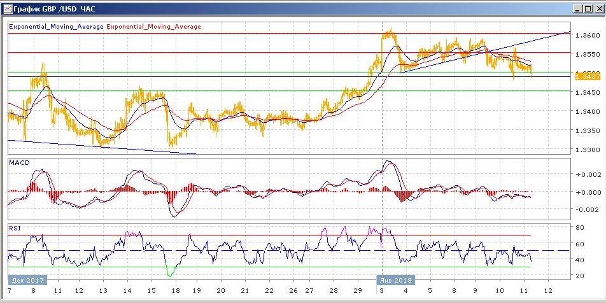
Task: Click the date label 18 on time axis
Action: (176, 291)
